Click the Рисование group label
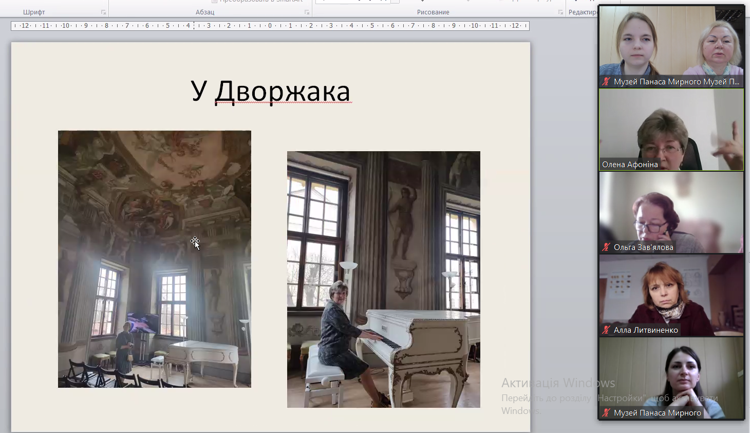The height and width of the screenshot is (433, 750). click(433, 12)
